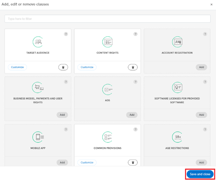Customize the Common Provisions clause
Image resolution: width=216 pixels, height=180 pixels.
tap(87, 162)
